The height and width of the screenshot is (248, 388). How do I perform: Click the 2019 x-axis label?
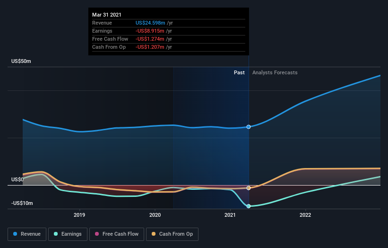click(79, 215)
